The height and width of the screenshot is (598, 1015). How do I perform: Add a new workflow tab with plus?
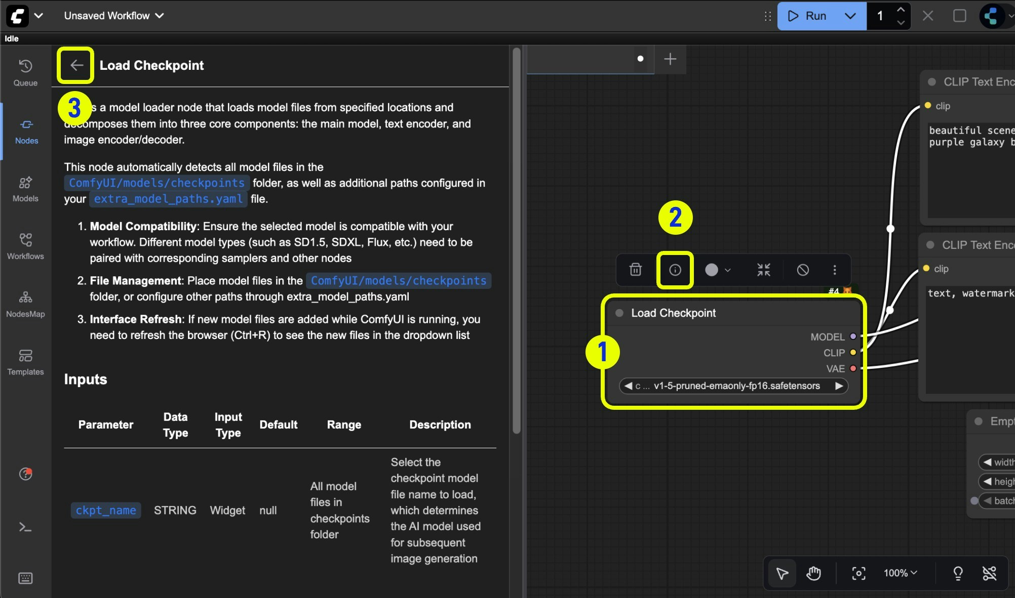(670, 59)
